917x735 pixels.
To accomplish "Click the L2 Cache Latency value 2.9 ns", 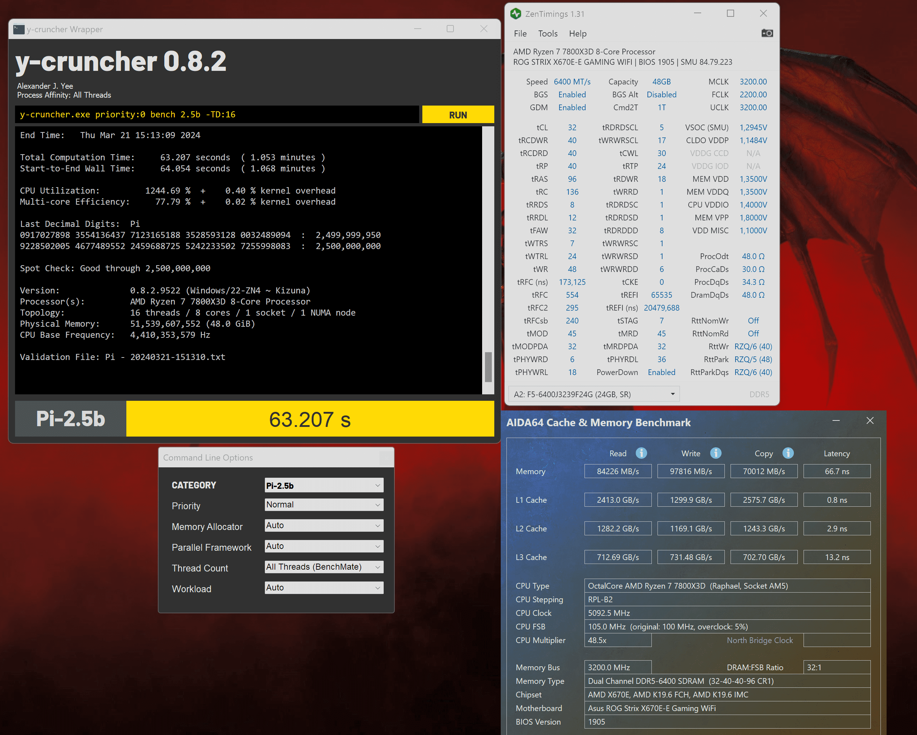I will [836, 529].
